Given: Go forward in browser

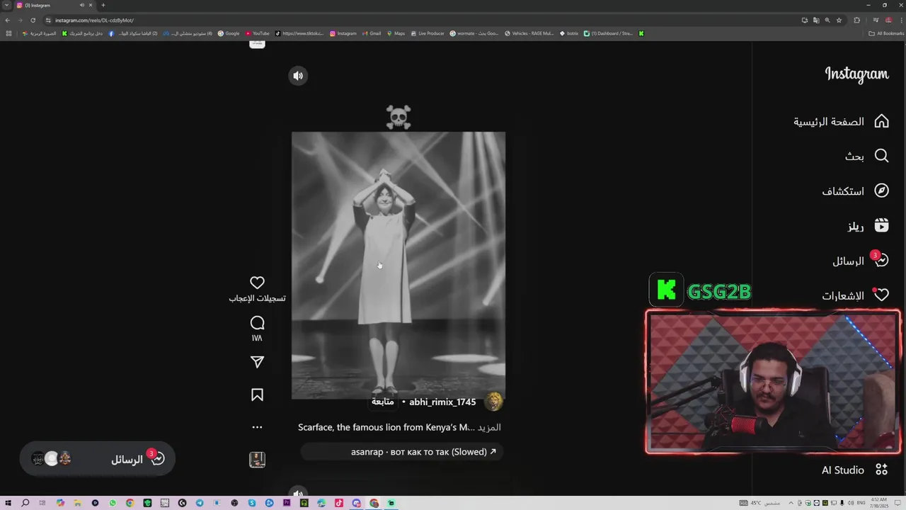Looking at the screenshot, I should 20,20.
